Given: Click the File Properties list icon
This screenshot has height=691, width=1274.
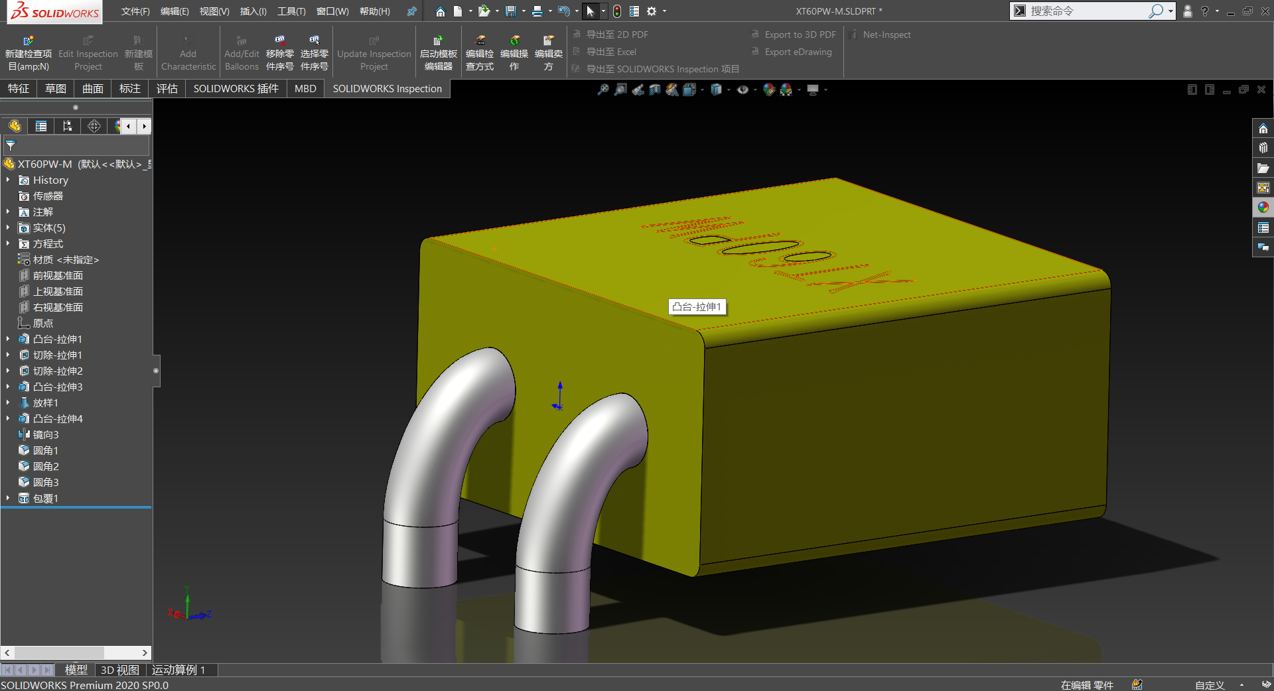Looking at the screenshot, I should (x=634, y=11).
